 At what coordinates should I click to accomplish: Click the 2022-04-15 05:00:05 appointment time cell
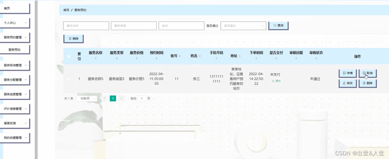coord(157,79)
